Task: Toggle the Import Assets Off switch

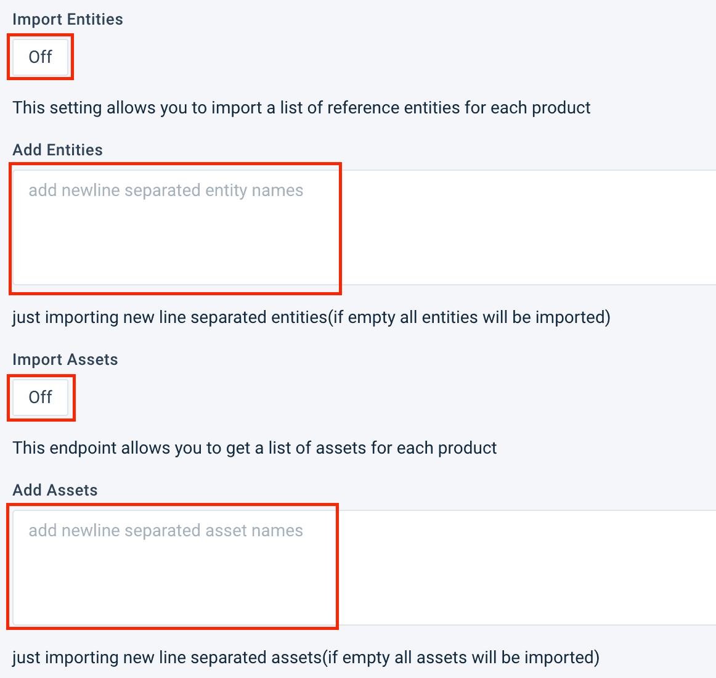Action: tap(41, 398)
